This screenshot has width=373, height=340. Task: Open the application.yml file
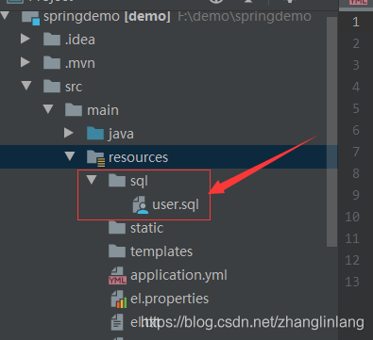click(x=178, y=275)
